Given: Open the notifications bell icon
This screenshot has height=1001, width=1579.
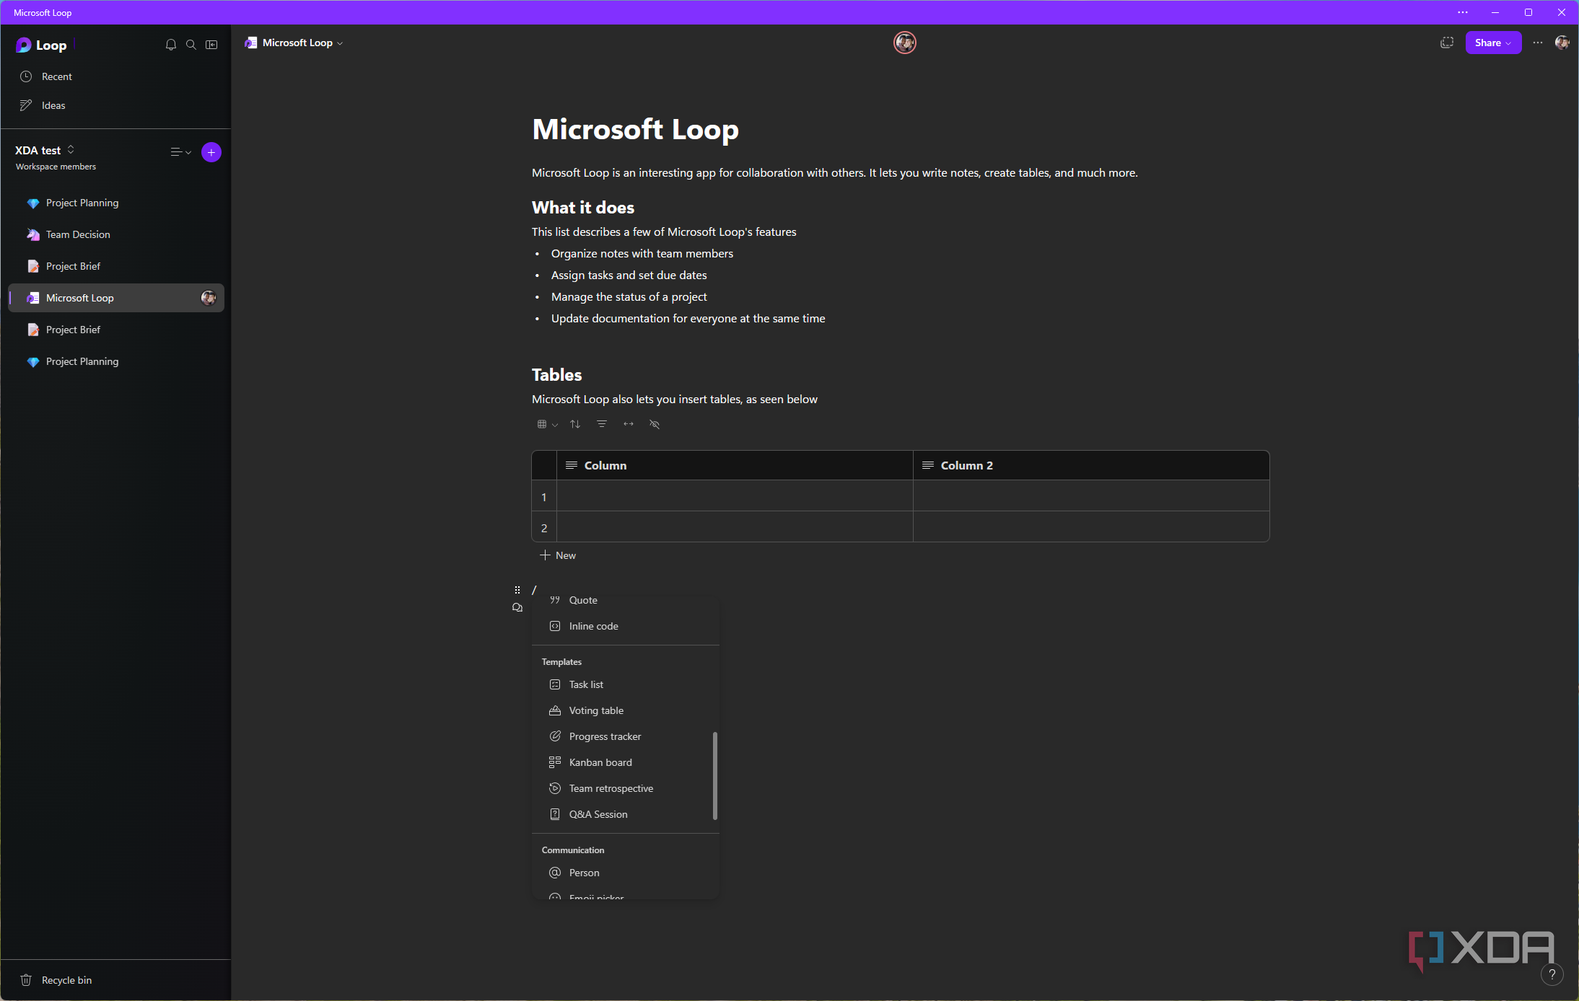Looking at the screenshot, I should click(171, 45).
